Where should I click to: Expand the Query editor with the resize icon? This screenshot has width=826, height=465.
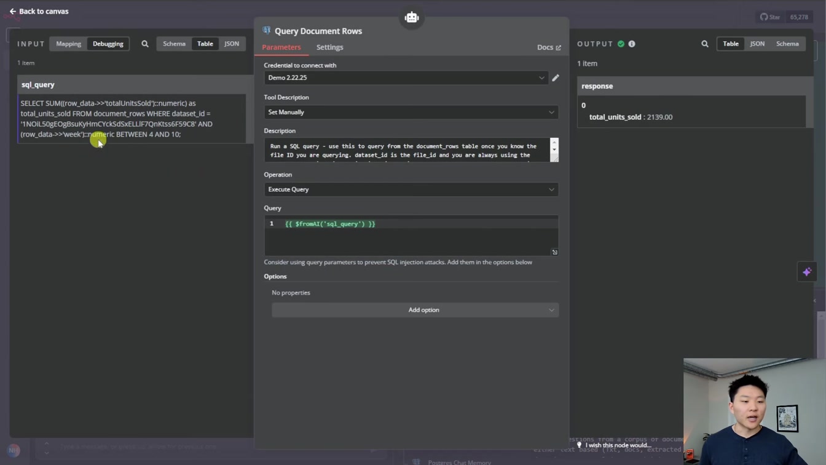click(x=554, y=252)
